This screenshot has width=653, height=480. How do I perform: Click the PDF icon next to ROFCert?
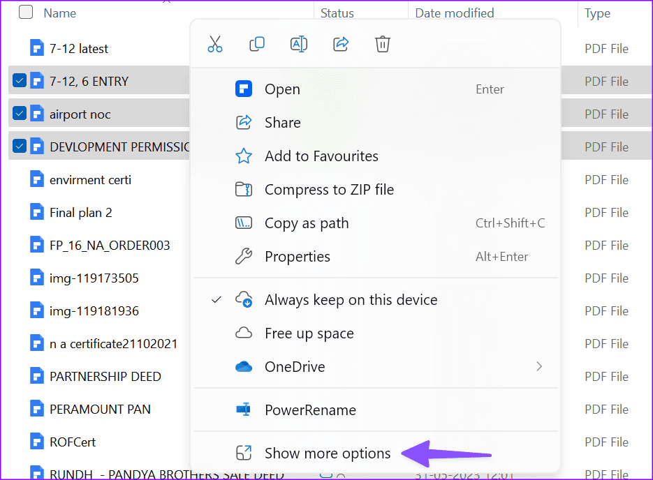point(37,441)
